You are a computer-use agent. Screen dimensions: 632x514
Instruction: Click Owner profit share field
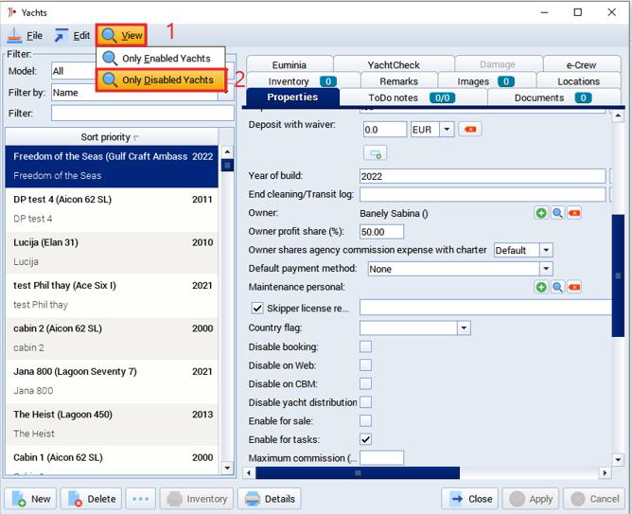(381, 232)
